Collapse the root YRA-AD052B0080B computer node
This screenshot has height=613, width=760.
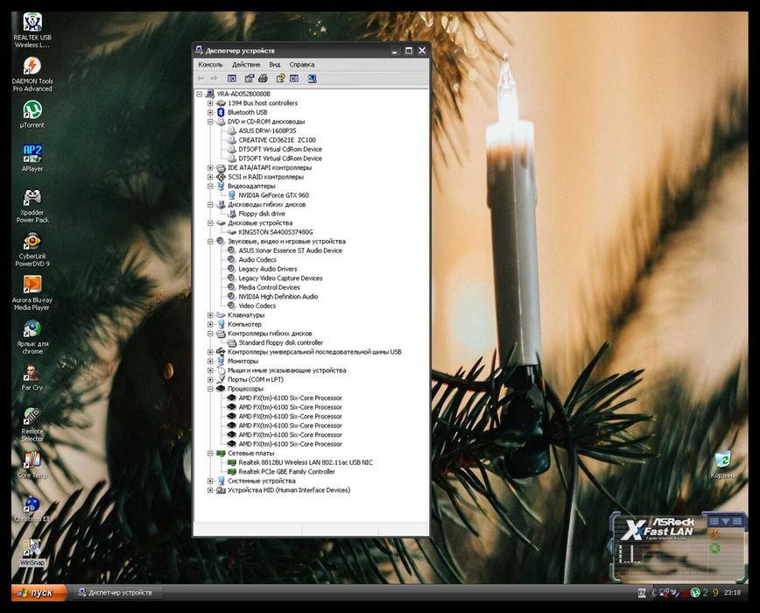(x=200, y=94)
